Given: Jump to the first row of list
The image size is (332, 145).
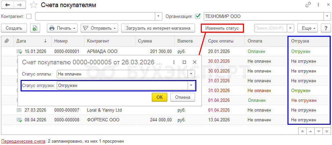Looking at the screenshot, I should pyautogui.click(x=302, y=131).
